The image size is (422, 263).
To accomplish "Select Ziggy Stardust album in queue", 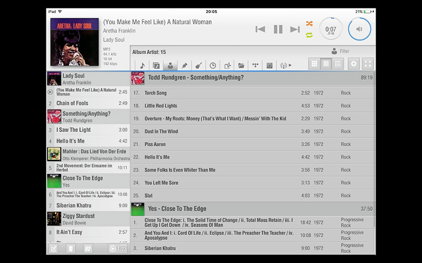I will coord(88,219).
